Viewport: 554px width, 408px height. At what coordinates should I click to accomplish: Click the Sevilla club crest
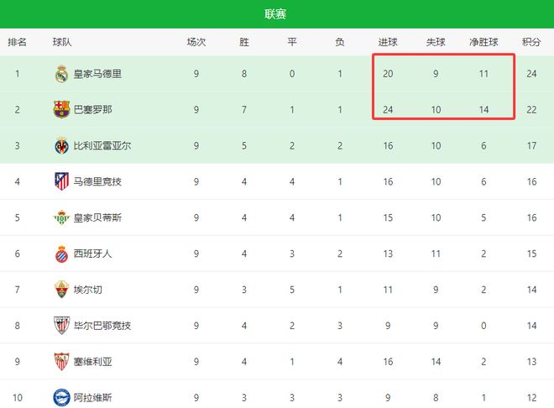click(61, 362)
